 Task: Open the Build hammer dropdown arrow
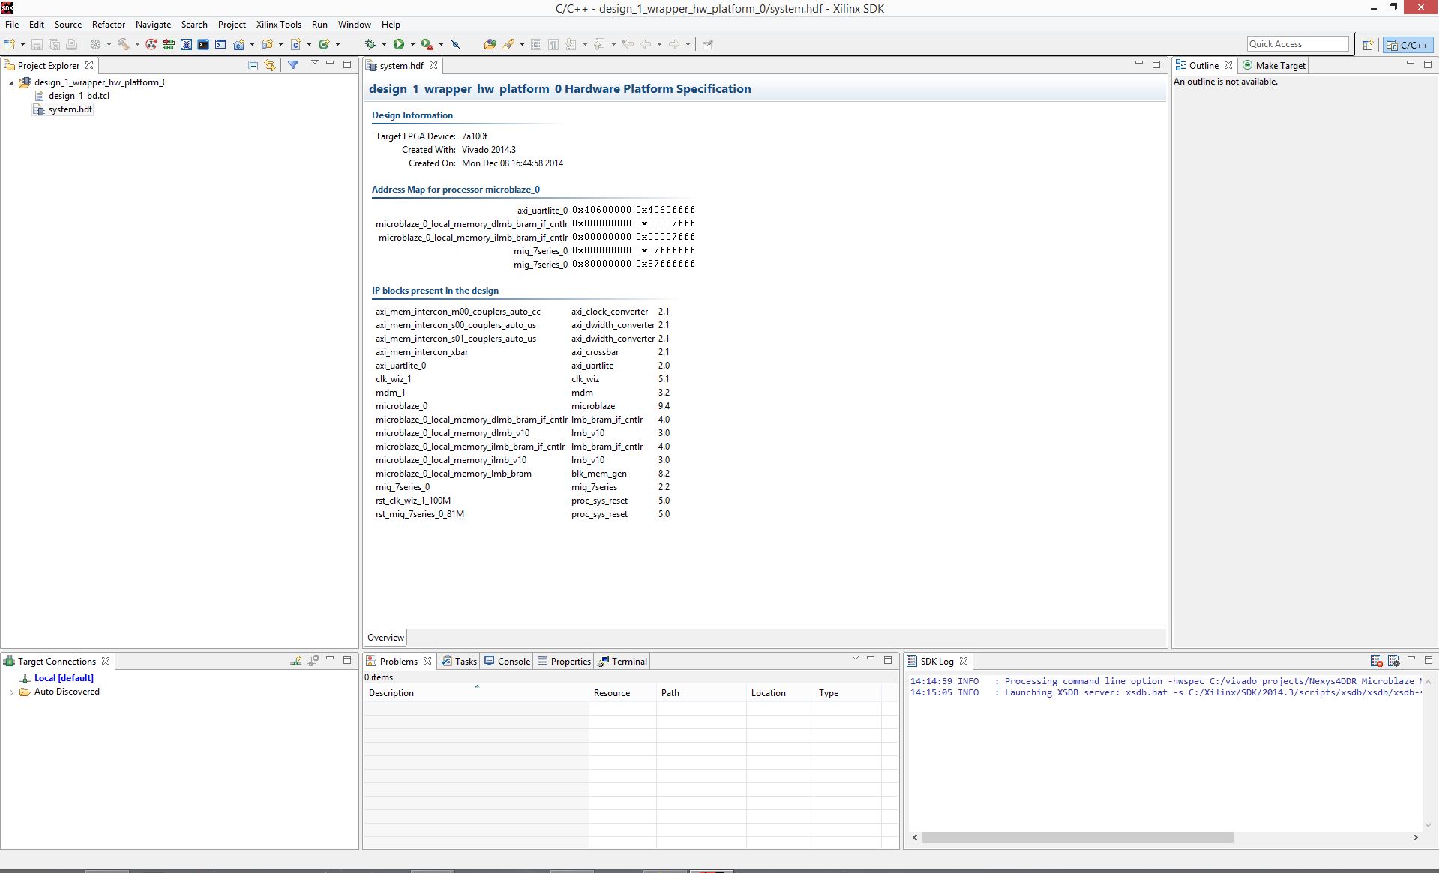[x=137, y=44]
